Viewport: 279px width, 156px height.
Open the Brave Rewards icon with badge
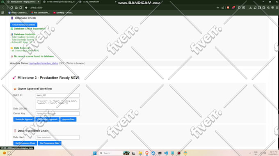[233, 7]
